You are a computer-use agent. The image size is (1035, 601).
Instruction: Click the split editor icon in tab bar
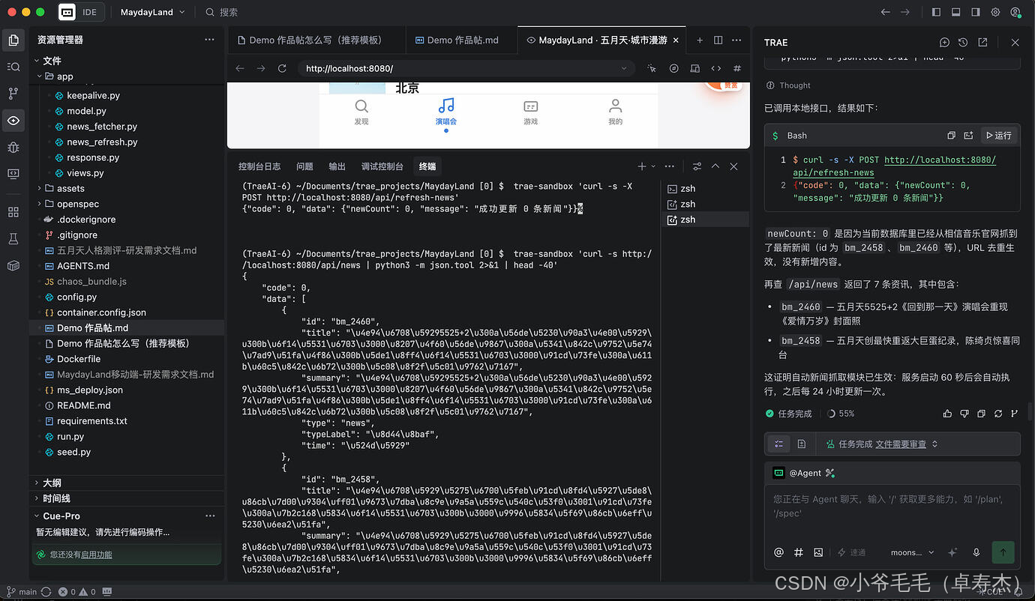click(718, 40)
